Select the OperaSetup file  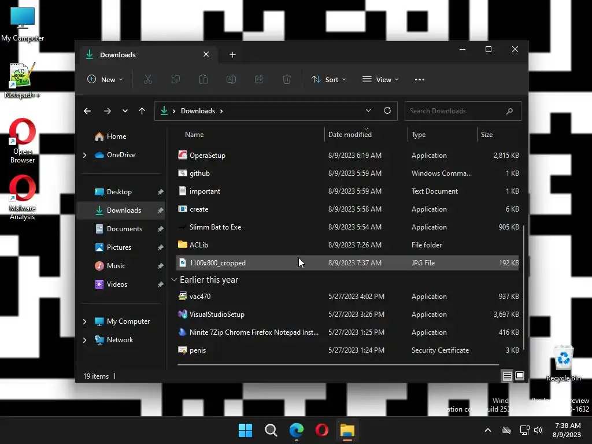(347, 155)
